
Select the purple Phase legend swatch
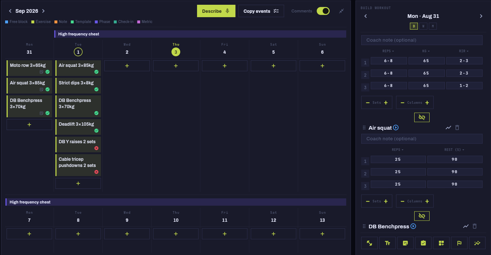click(x=96, y=22)
